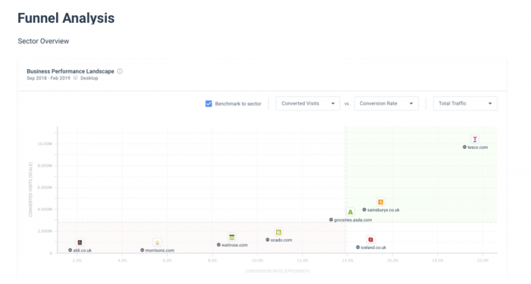The height and width of the screenshot is (284, 531).
Task: Click the Morrisons logo marker
Action: click(157, 242)
